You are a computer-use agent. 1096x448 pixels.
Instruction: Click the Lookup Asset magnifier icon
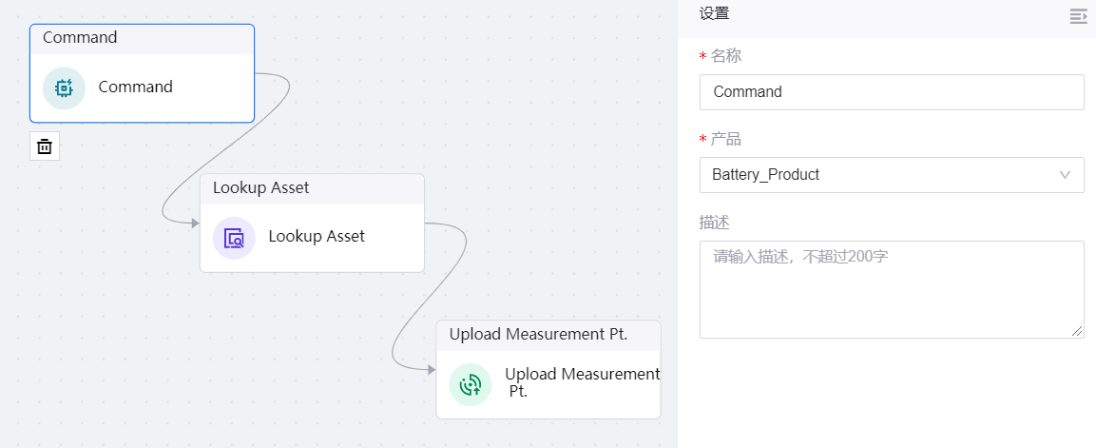[x=234, y=238]
